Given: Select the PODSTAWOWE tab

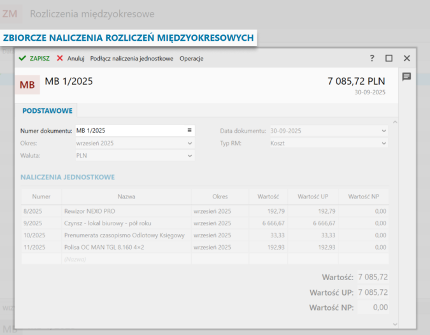Looking at the screenshot, I should click(x=47, y=110).
